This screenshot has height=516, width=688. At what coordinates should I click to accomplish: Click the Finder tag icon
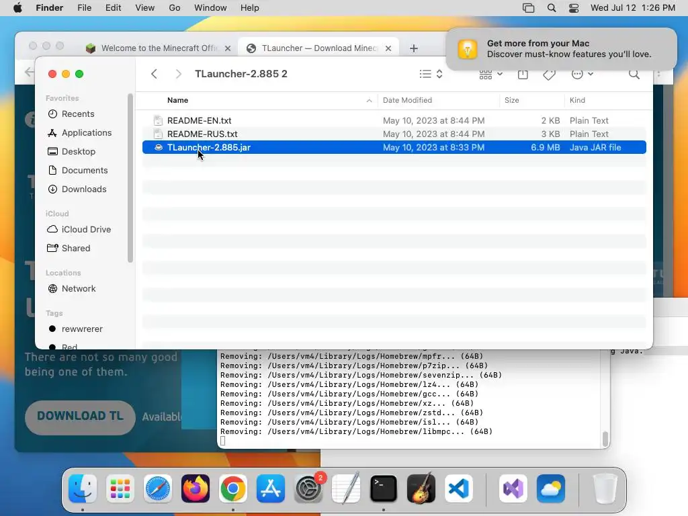coord(549,75)
